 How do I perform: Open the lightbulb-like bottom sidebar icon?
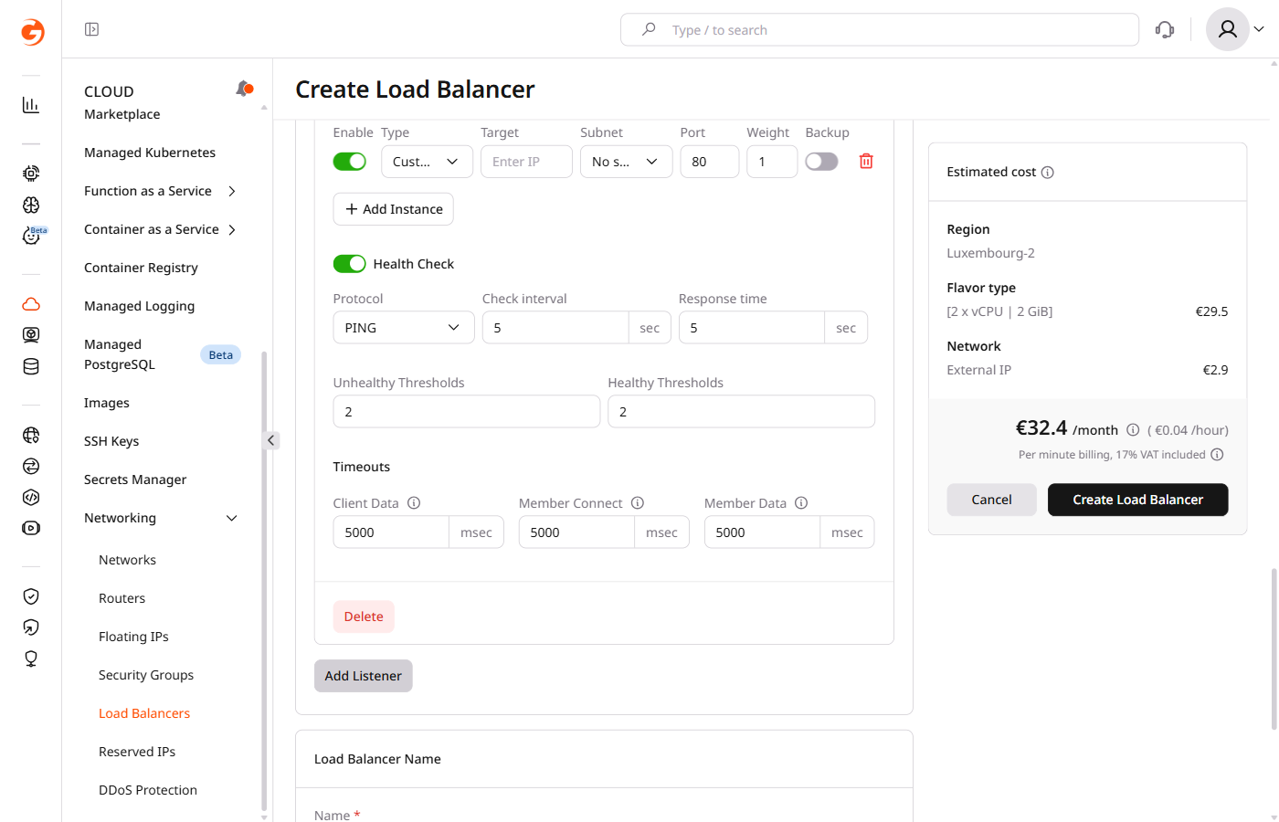click(31, 659)
